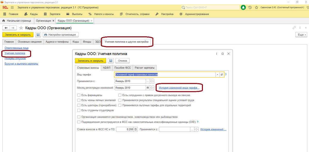Open Ответственные лица link

(x=16, y=48)
